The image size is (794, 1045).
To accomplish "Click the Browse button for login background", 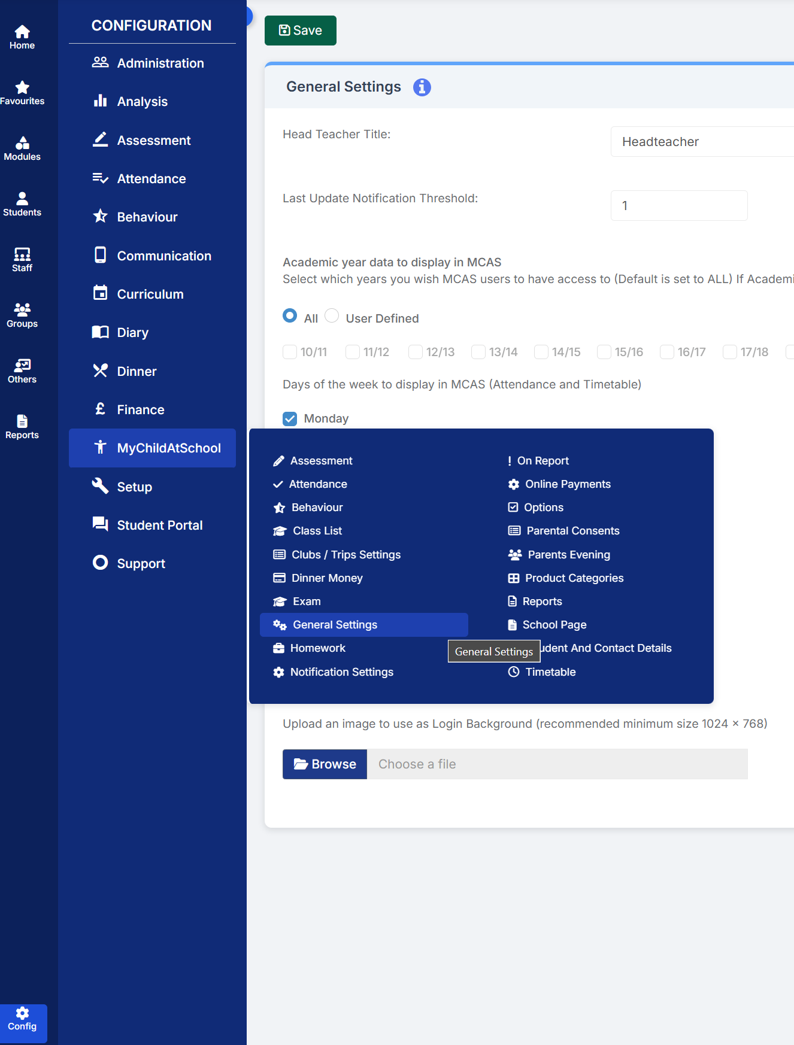I will pos(325,764).
